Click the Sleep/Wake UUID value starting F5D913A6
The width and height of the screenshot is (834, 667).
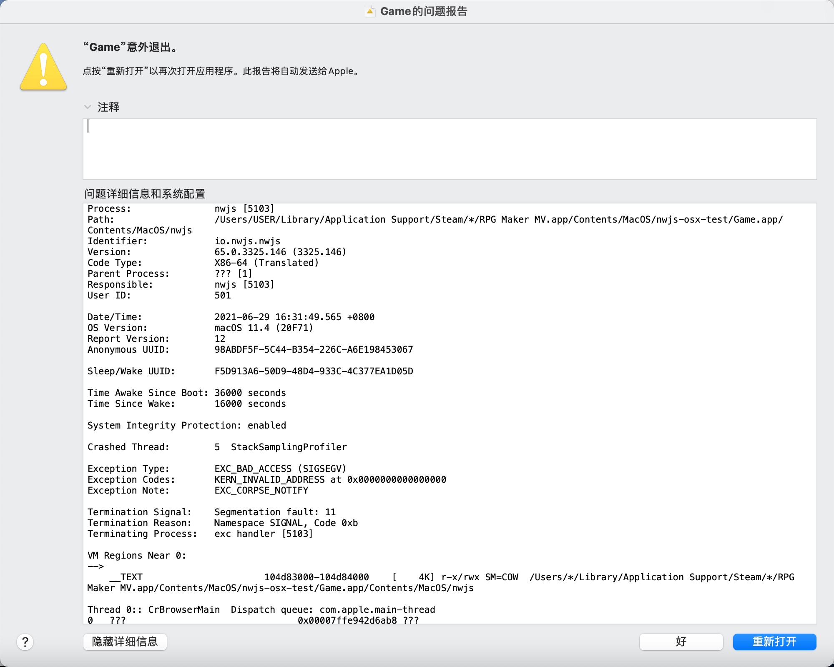[314, 371]
